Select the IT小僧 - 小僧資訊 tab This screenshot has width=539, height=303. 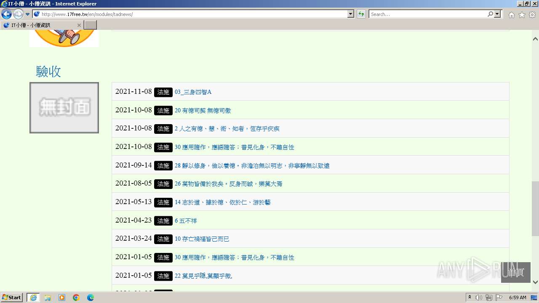point(42,25)
